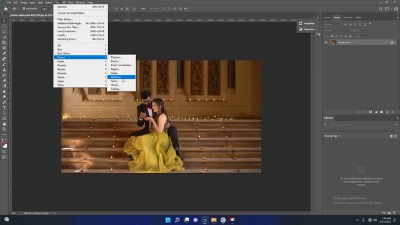Choose Convert for Smart Filters

(x=81, y=12)
